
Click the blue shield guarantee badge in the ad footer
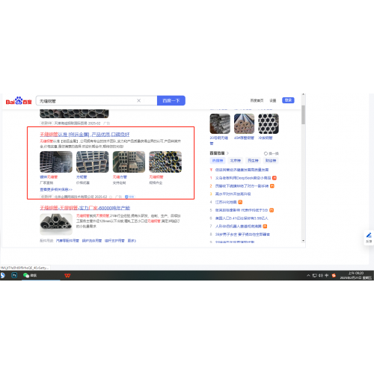coord(129,197)
